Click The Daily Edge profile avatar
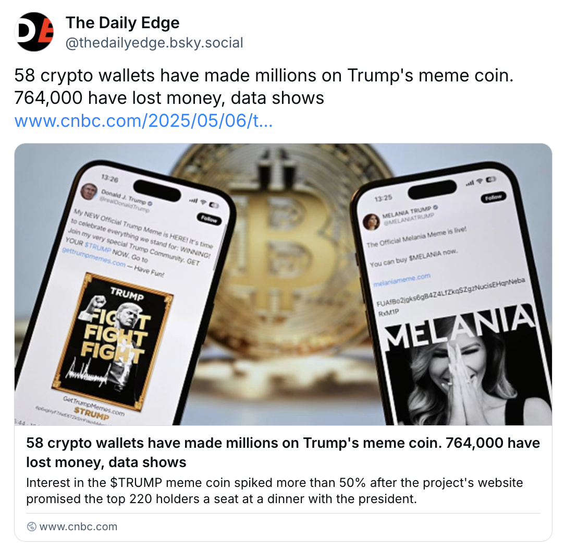565x548 pixels. 34,32
